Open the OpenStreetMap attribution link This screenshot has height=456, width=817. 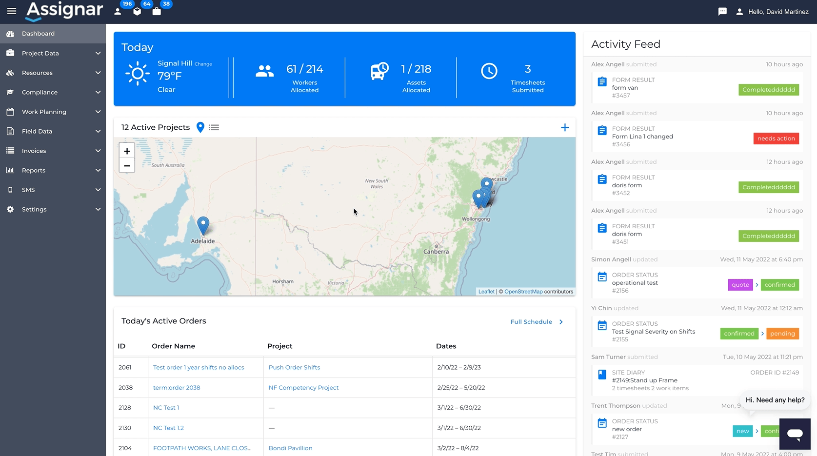point(523,292)
